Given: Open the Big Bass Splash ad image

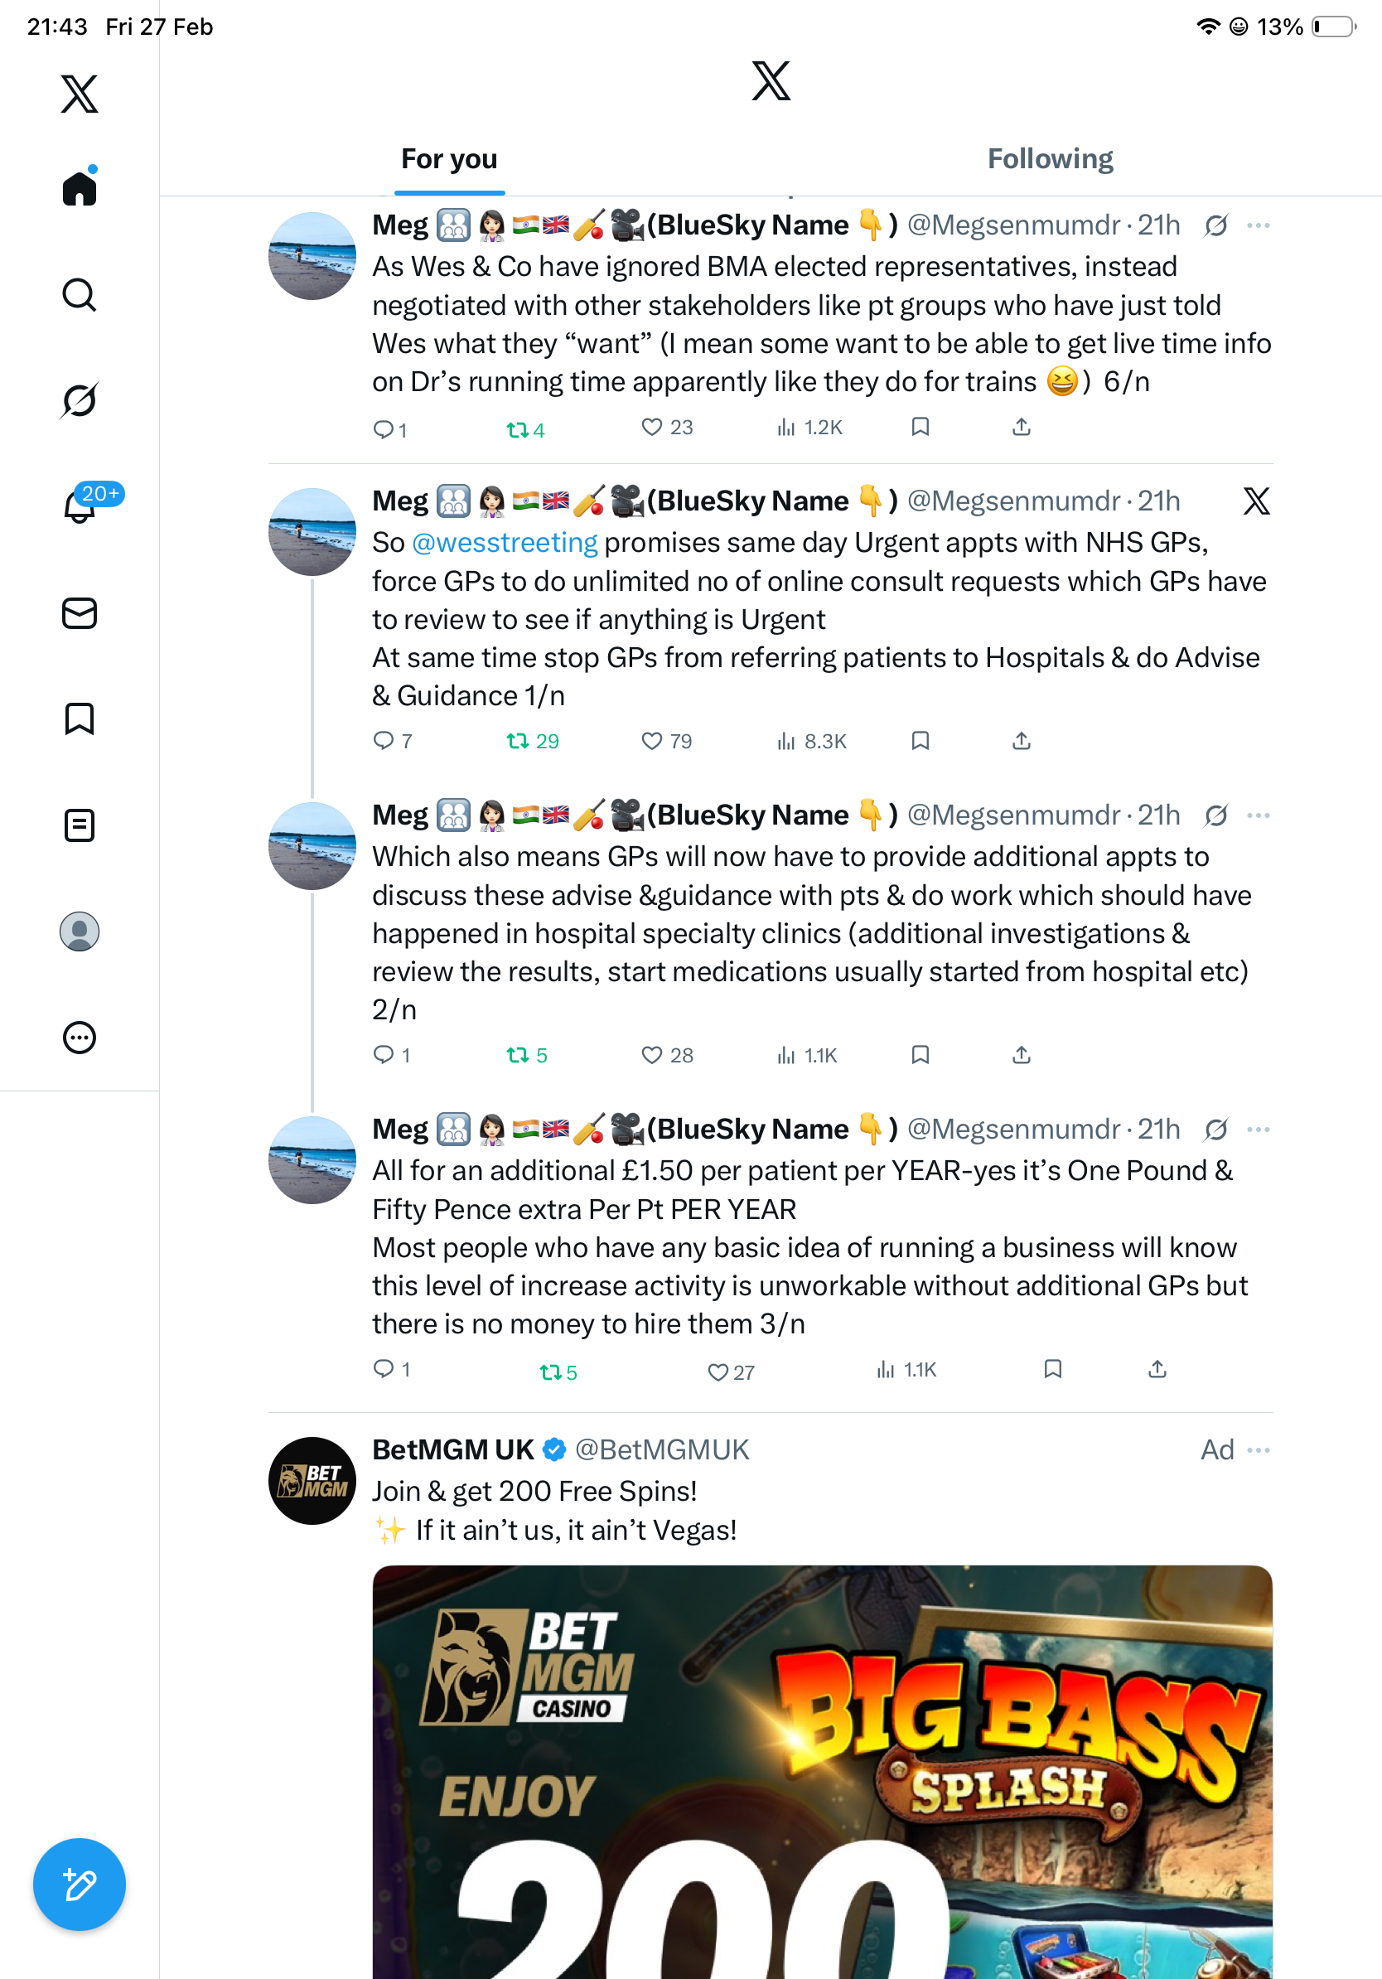Looking at the screenshot, I should (822, 1772).
